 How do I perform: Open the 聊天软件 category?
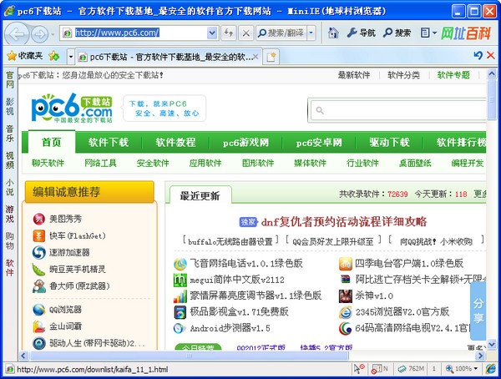click(48, 163)
